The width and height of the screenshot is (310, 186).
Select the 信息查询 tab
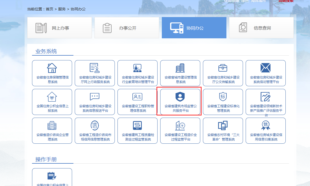click(261, 28)
